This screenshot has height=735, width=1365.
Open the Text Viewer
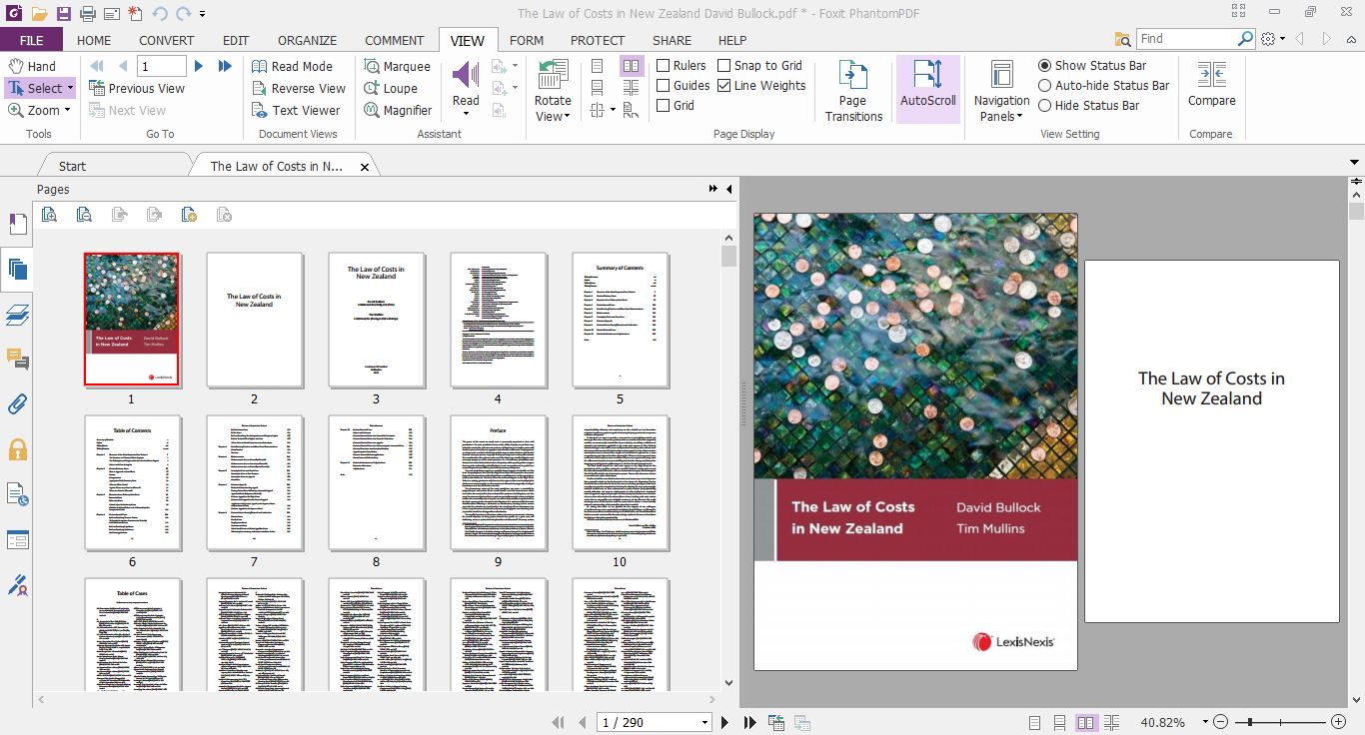click(x=296, y=110)
